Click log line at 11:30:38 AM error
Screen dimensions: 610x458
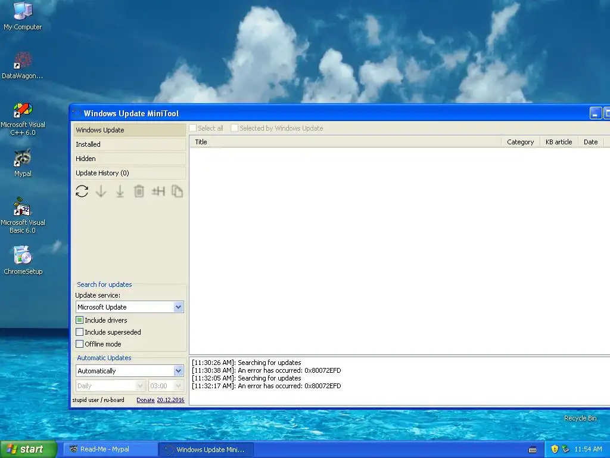pos(266,370)
